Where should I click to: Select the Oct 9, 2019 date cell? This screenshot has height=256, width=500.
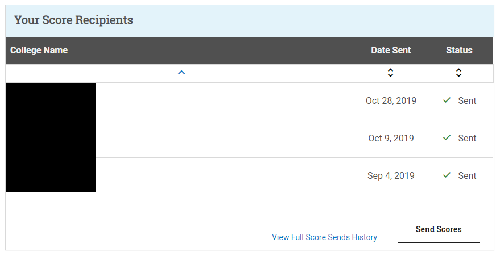coord(391,139)
